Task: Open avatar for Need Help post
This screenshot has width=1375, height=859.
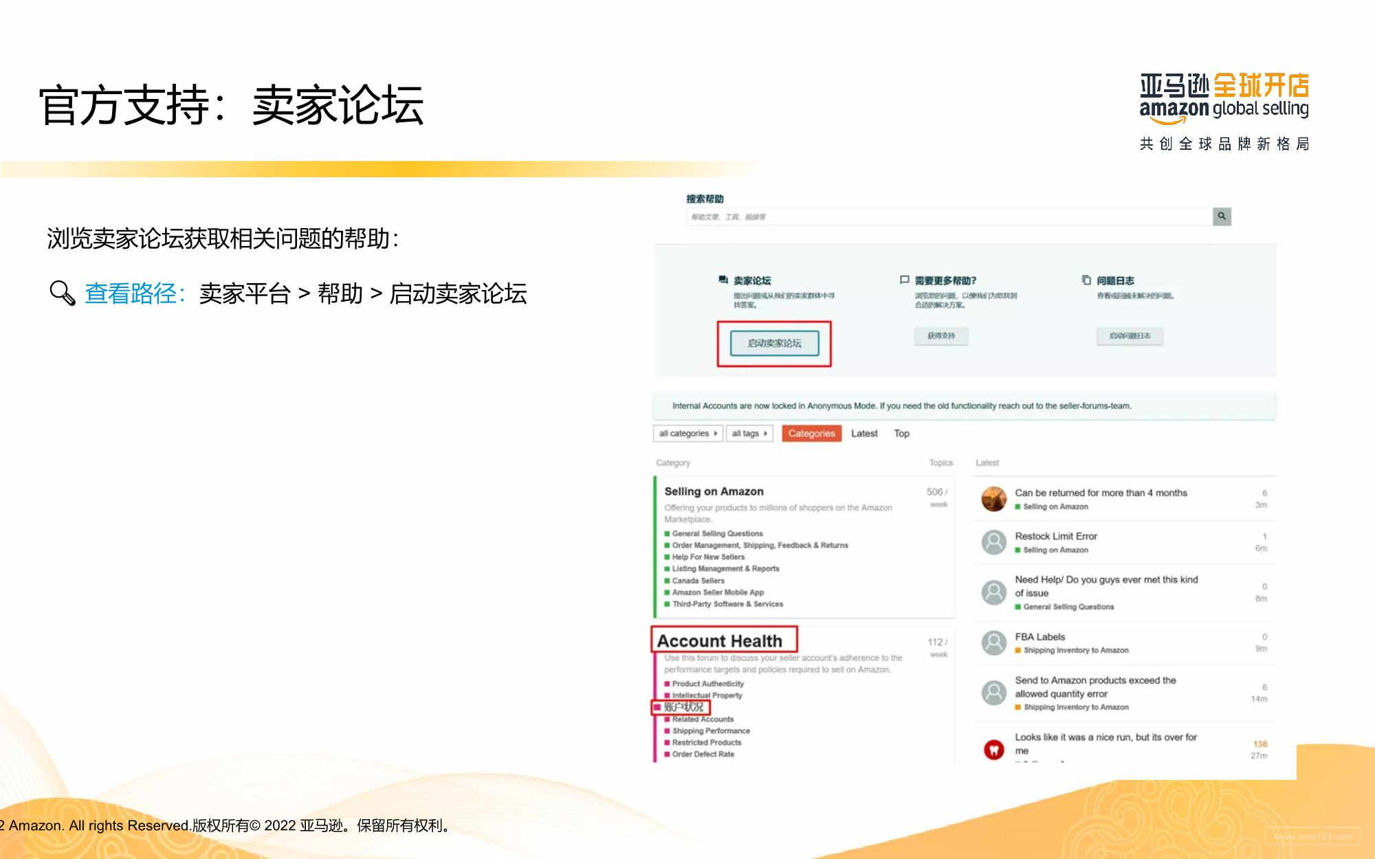Action: (x=993, y=592)
